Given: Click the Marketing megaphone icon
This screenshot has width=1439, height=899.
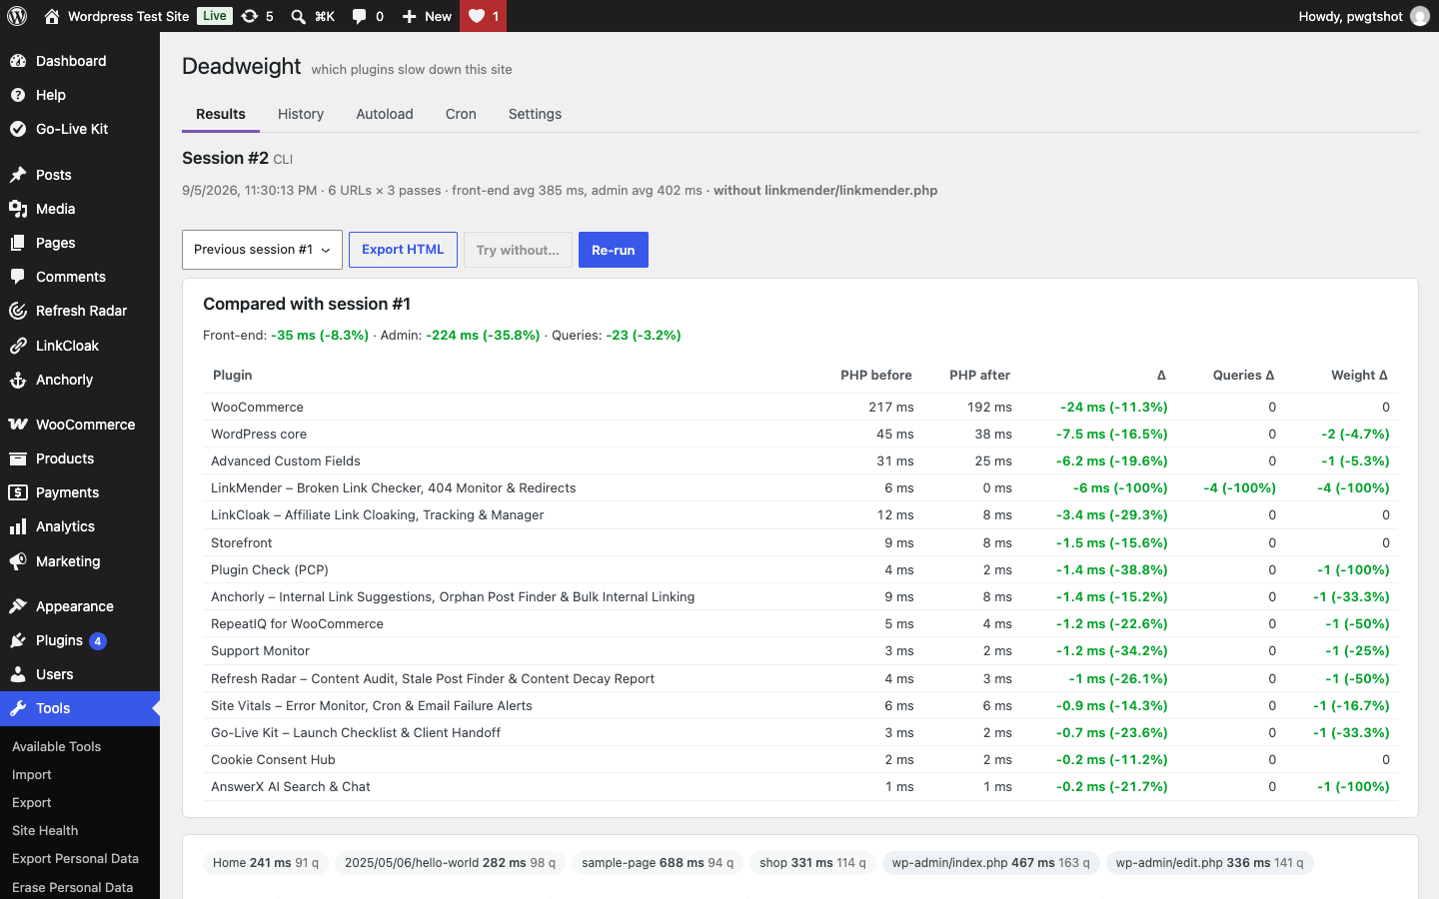Looking at the screenshot, I should 18,561.
